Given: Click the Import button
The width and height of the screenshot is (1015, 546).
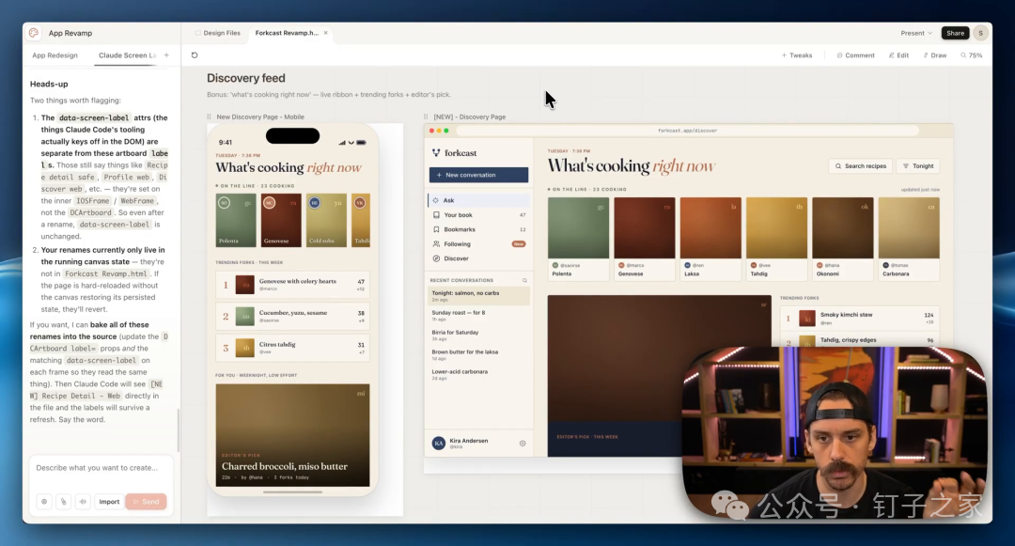Looking at the screenshot, I should click(x=109, y=502).
